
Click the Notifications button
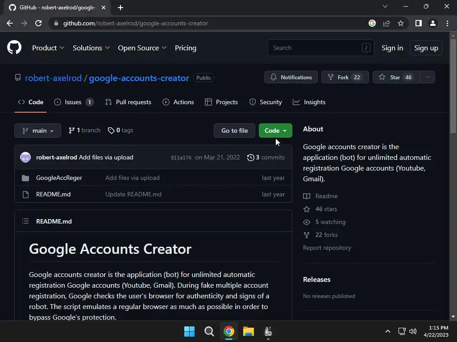(291, 77)
